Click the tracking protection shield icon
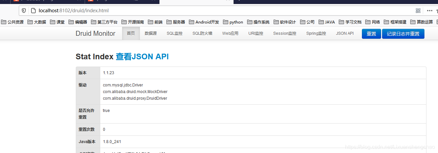Image resolution: width=438 pixels, height=153 pixels. point(24,11)
